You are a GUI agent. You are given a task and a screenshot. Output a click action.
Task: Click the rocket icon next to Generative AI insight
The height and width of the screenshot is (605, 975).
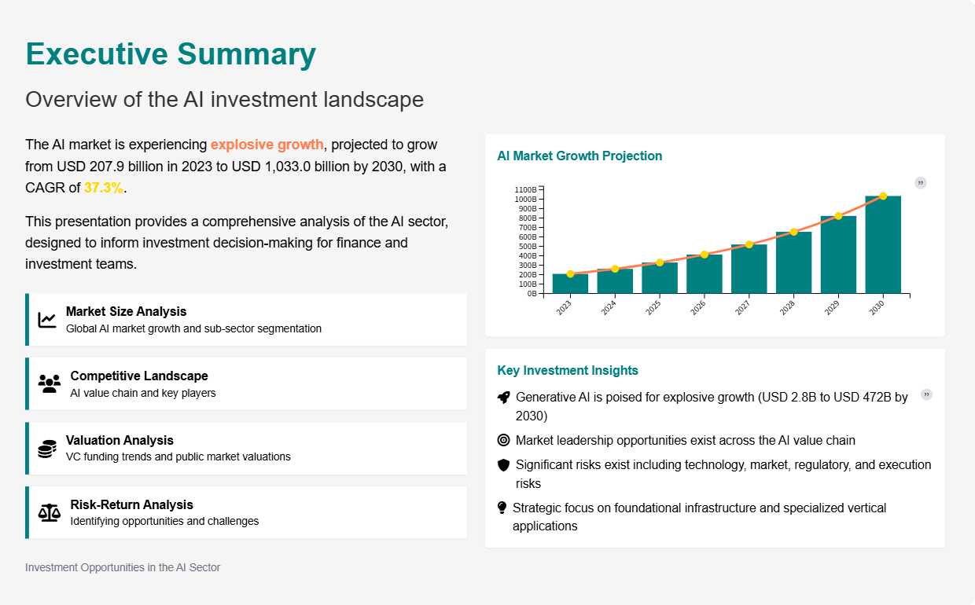(504, 398)
